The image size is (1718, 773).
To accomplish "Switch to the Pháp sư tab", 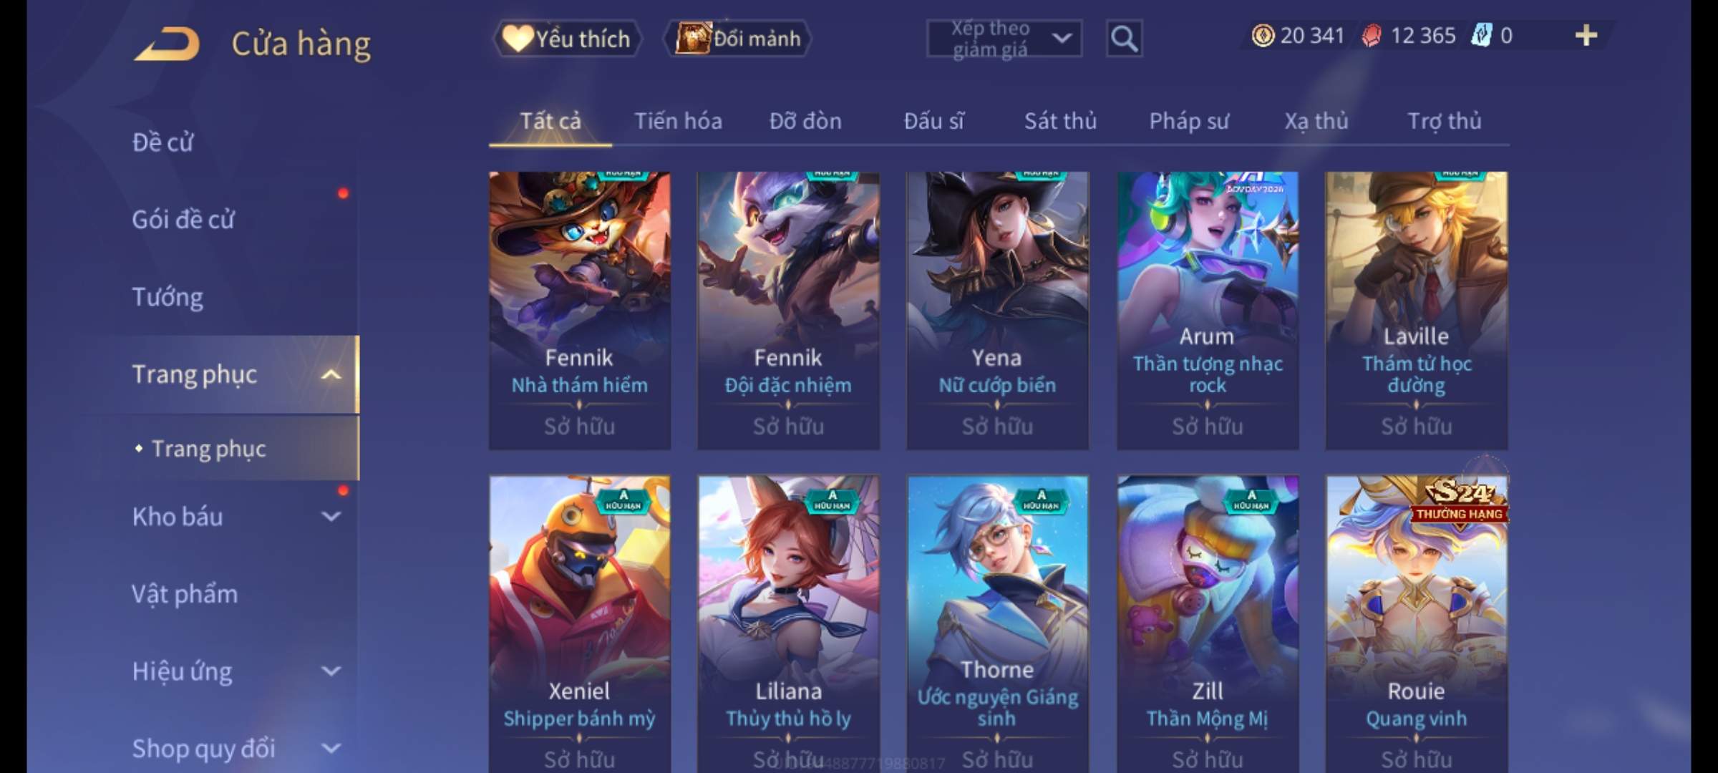I will [1189, 121].
